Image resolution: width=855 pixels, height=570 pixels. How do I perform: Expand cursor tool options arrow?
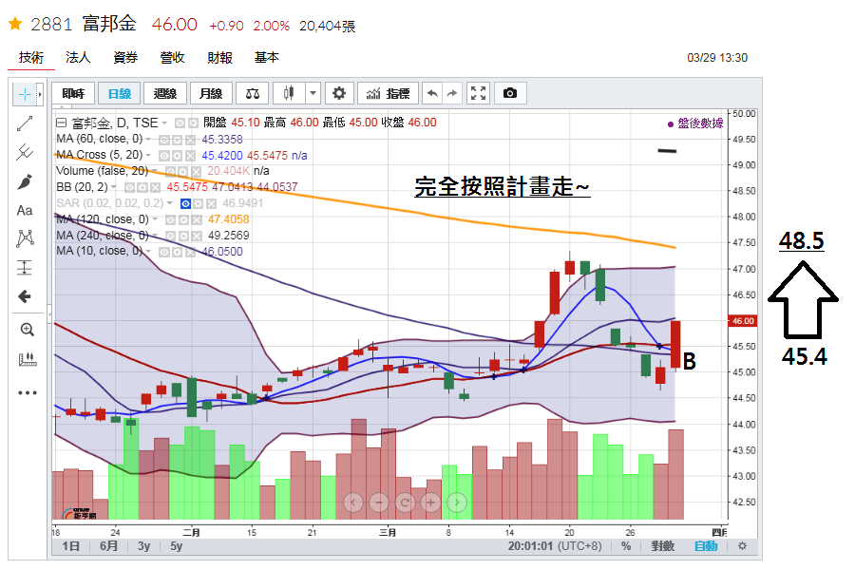click(x=39, y=94)
